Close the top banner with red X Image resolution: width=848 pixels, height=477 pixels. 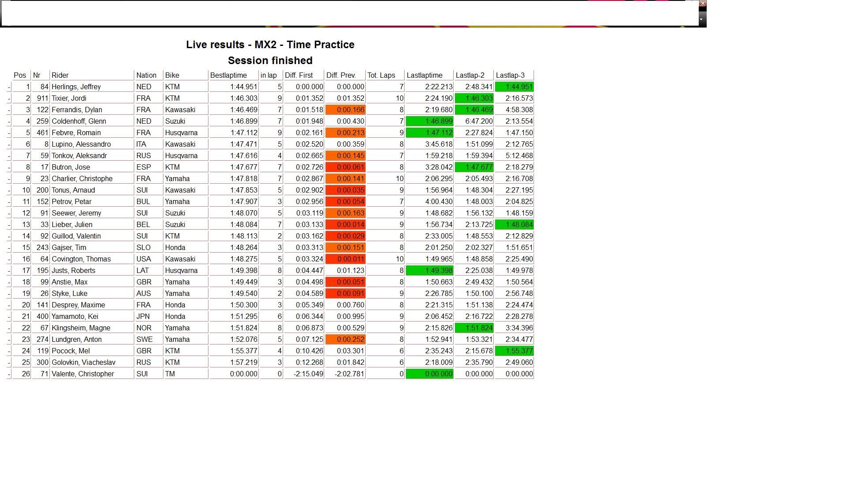click(703, 4)
